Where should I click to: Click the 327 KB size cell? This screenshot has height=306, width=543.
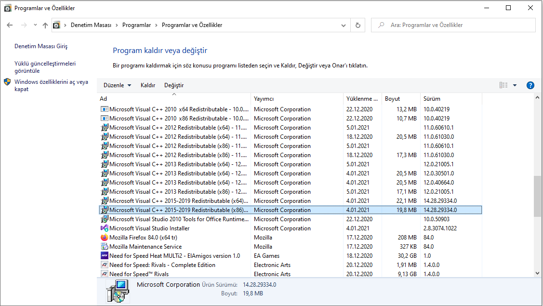click(x=408, y=246)
